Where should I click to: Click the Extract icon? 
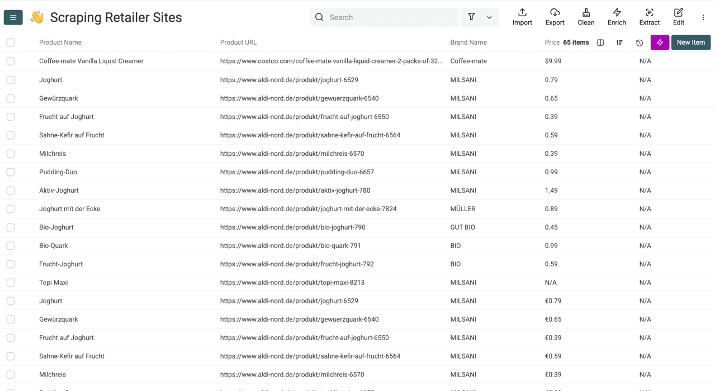(649, 17)
